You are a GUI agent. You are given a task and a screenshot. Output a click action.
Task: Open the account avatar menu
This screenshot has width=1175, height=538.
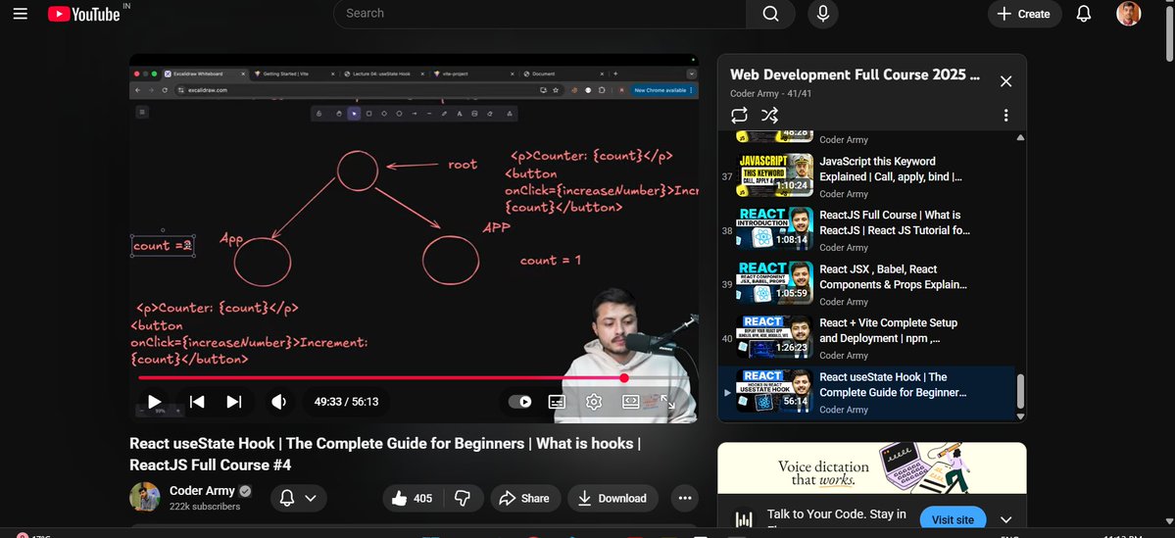[1129, 14]
